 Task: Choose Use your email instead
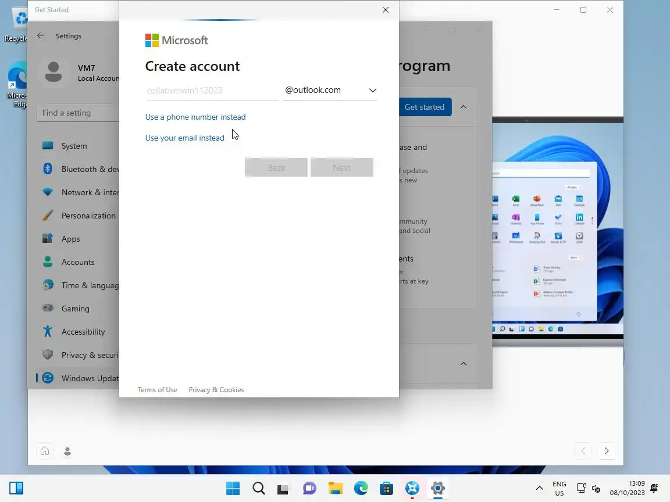(x=184, y=138)
